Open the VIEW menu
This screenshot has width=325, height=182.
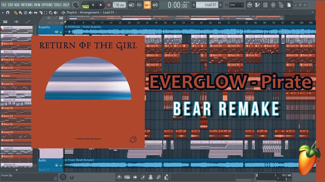click(x=37, y=5)
